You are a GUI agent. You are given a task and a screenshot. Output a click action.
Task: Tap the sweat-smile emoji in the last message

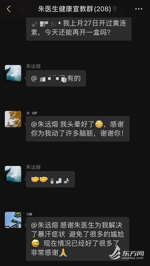click(x=35, y=243)
